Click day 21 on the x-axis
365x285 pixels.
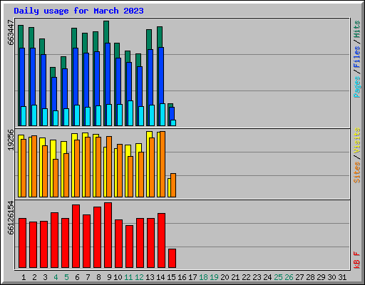tap(235, 277)
